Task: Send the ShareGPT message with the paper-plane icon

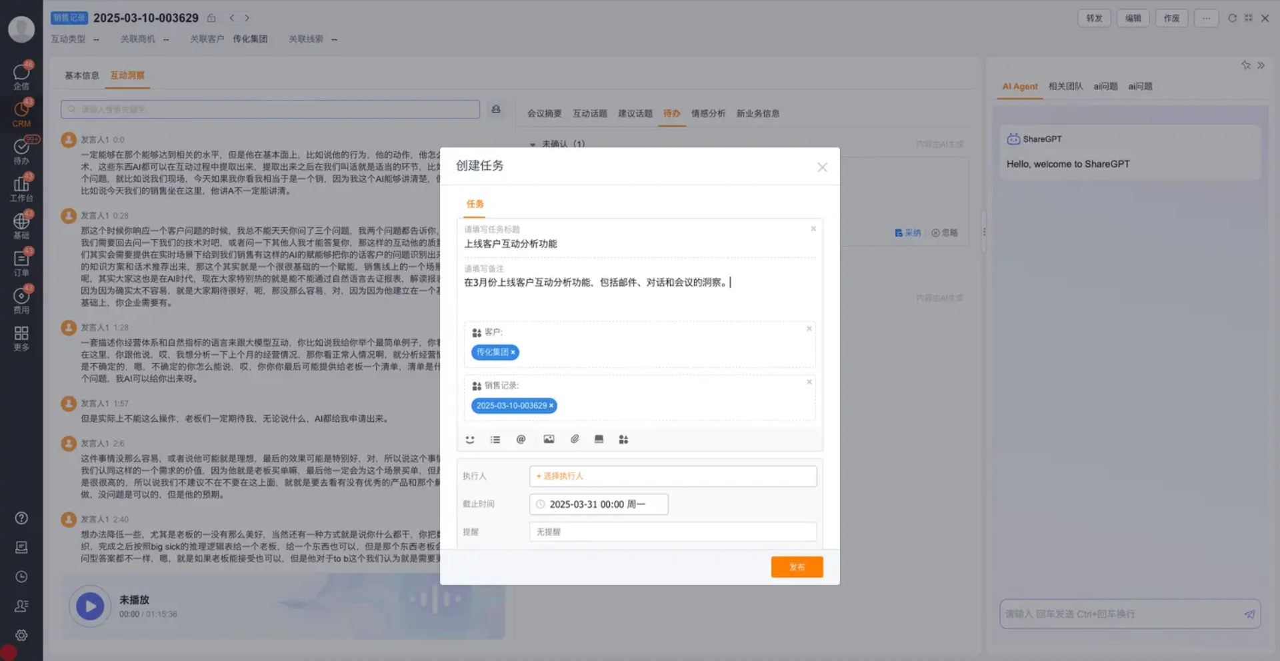Action: pyautogui.click(x=1249, y=614)
